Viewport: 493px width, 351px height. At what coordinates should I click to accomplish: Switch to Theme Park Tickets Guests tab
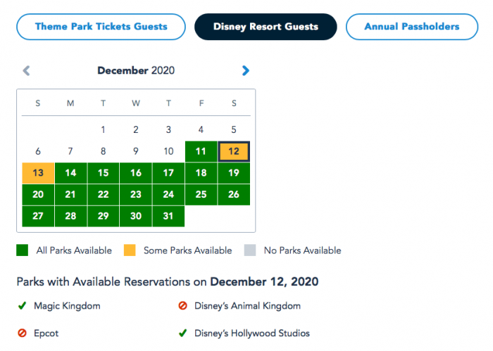point(101,27)
